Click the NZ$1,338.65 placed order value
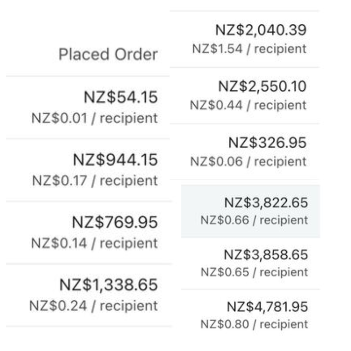This screenshot has height=351, width=351. pos(109,285)
